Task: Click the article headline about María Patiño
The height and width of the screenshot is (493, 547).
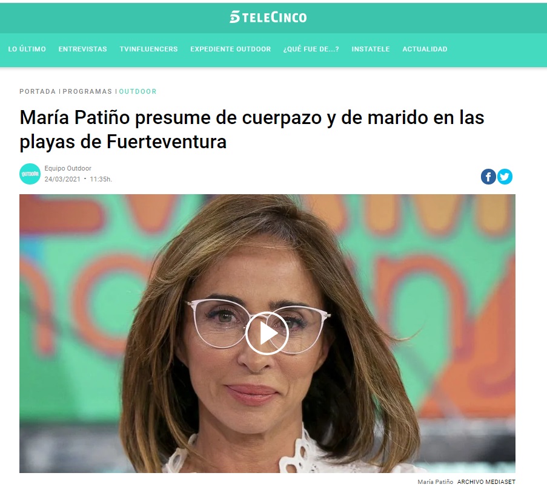Action: point(252,129)
